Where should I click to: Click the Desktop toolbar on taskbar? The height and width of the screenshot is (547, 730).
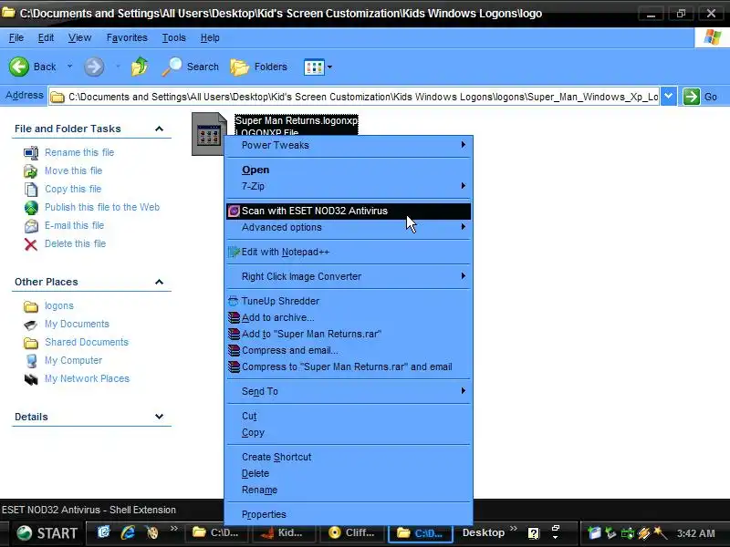tap(484, 532)
